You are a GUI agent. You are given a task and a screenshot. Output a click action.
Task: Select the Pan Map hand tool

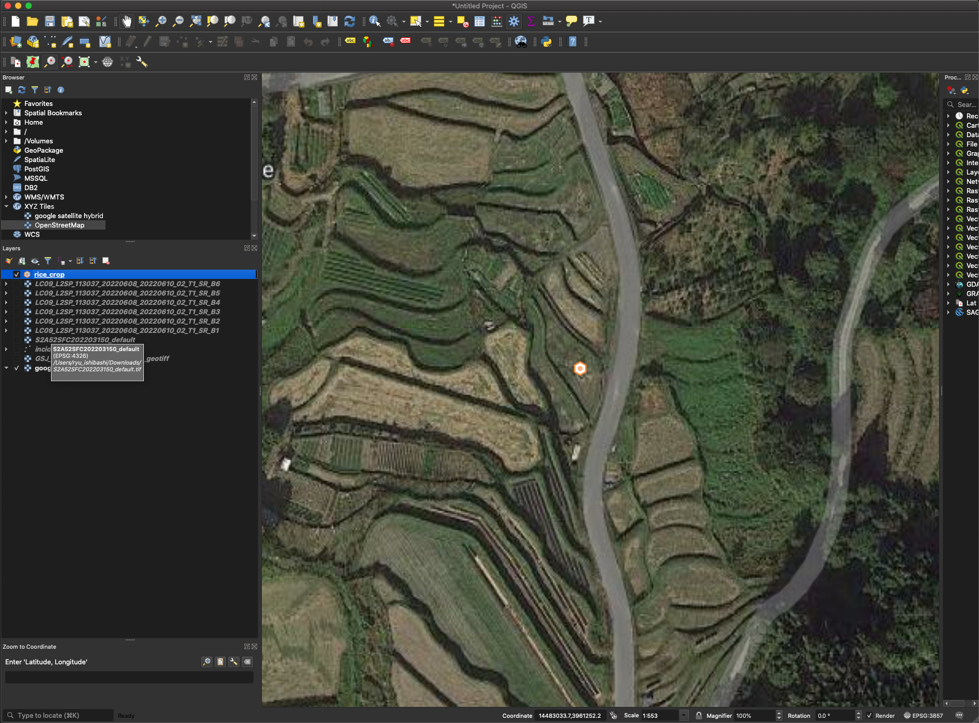pyautogui.click(x=126, y=21)
